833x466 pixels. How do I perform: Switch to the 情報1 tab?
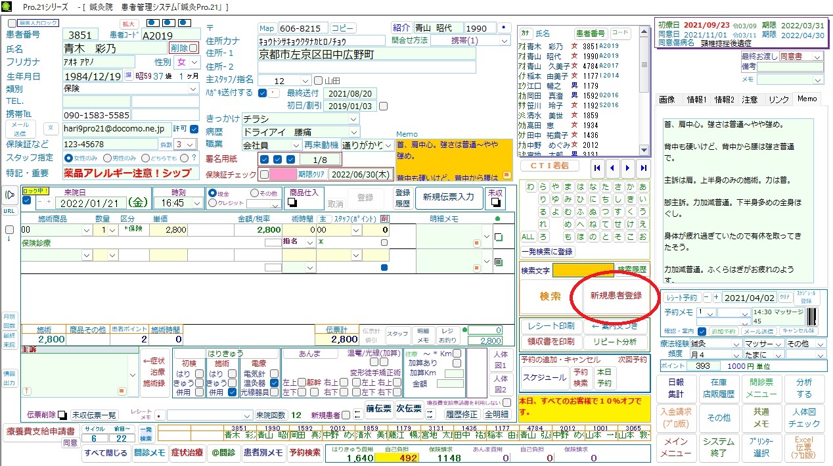(696, 99)
